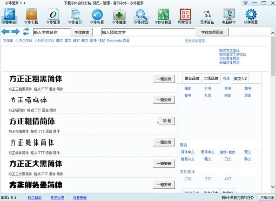Click the vertical scrollbar down arrow
The height and width of the screenshot is (201, 276).
(273, 187)
